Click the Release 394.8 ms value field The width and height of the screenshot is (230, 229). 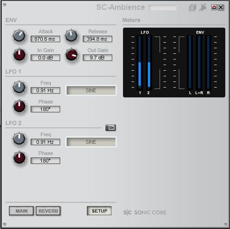tap(97, 39)
